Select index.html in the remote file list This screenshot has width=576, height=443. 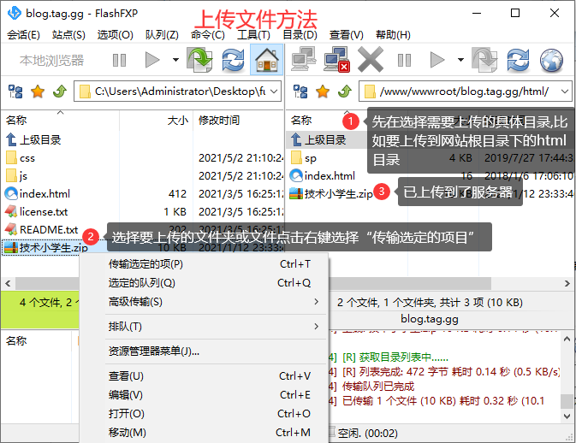(330, 175)
